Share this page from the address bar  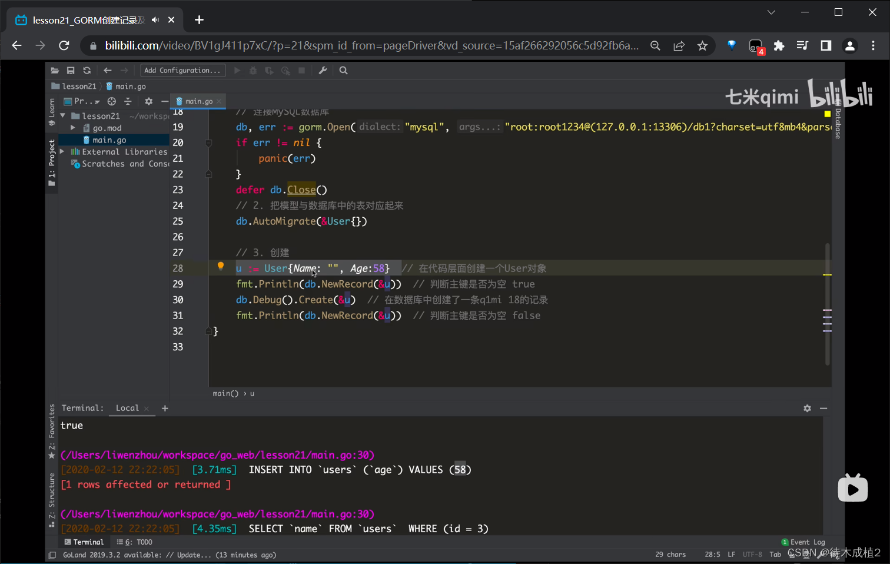tap(679, 45)
